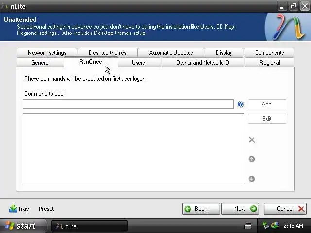Viewport: 311px width, 233px height.
Task: Click the safely remove hardware tray icon
Action: click(265, 225)
